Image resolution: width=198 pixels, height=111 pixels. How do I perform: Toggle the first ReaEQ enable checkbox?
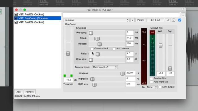coord(16,14)
